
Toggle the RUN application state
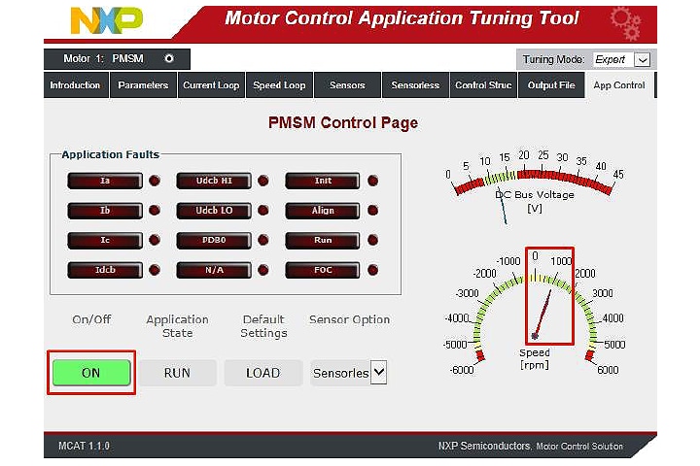click(177, 373)
